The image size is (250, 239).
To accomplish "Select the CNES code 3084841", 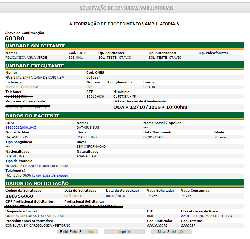I will (75, 58).
